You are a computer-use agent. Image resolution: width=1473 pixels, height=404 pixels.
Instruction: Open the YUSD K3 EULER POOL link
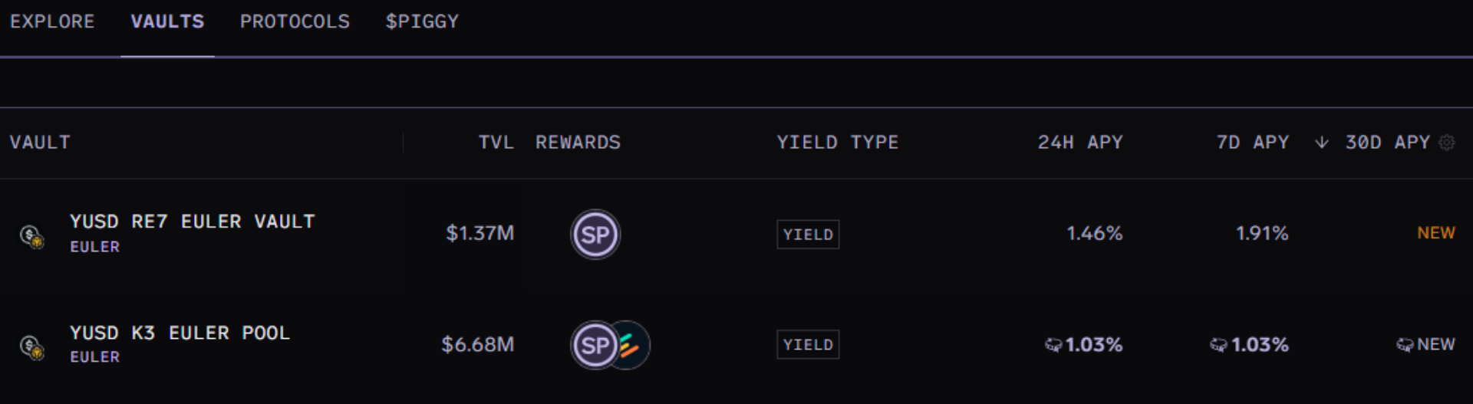pos(180,333)
